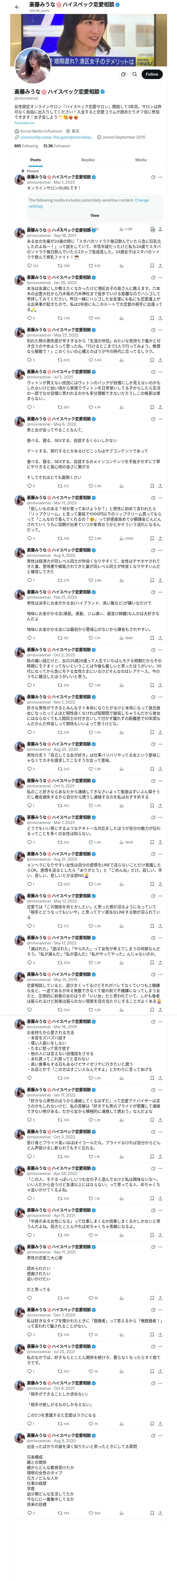The image size is (177, 1581).
Task: Repost the Jan 26, 2022 post
Action: pos(60,318)
